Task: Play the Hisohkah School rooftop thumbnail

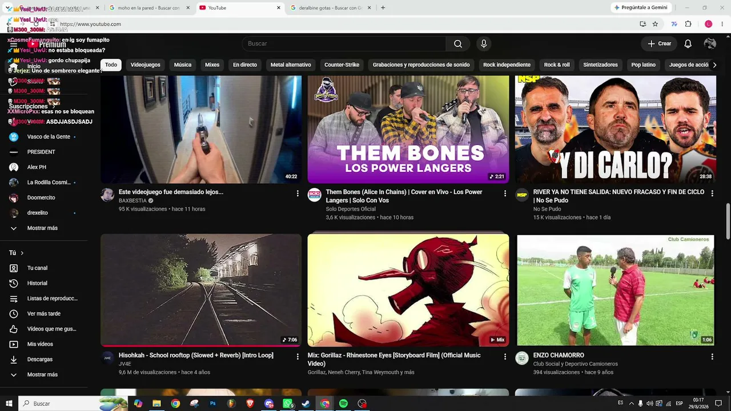Action: pos(201,290)
